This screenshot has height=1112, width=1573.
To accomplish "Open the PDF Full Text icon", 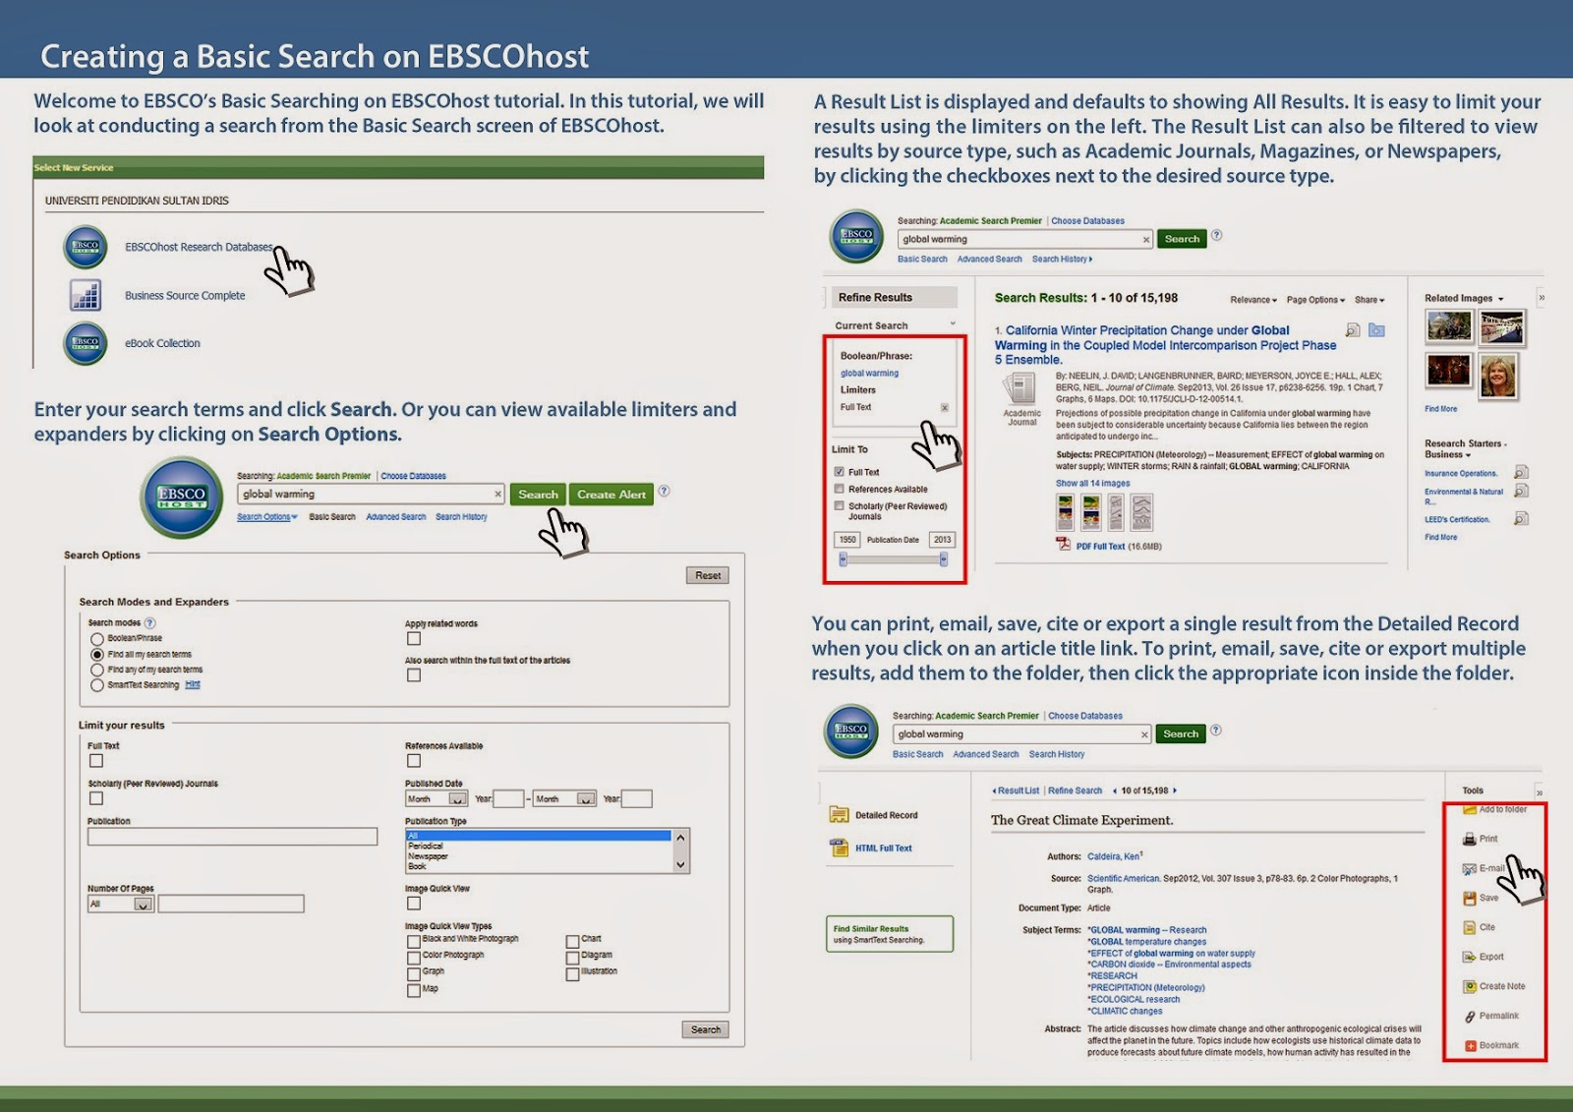I will coord(1063,544).
